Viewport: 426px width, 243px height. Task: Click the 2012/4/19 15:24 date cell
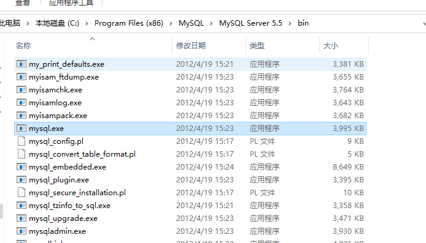point(205,167)
